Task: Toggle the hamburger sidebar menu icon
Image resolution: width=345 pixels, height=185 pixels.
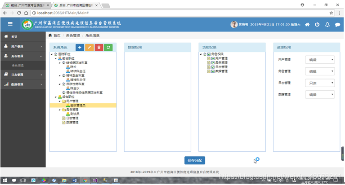Action: [x=10, y=24]
